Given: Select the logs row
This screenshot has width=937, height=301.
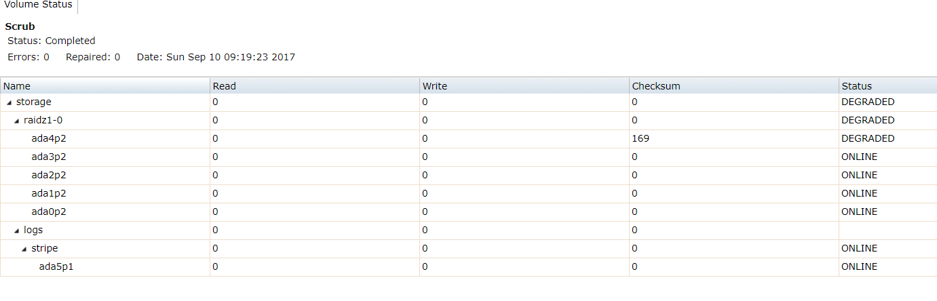Looking at the screenshot, I should click(468, 230).
